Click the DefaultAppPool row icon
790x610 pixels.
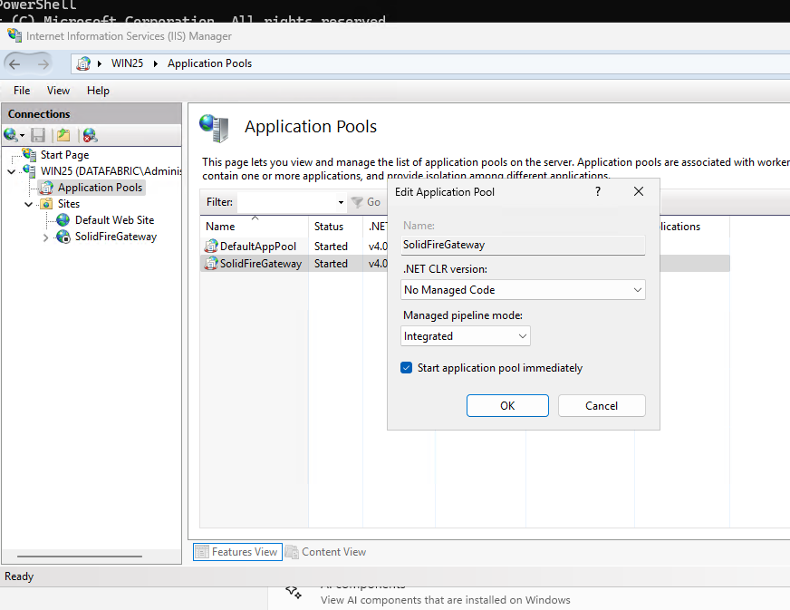(x=211, y=246)
